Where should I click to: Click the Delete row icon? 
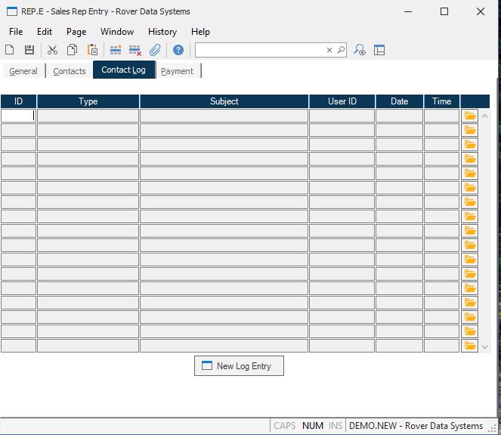point(135,50)
